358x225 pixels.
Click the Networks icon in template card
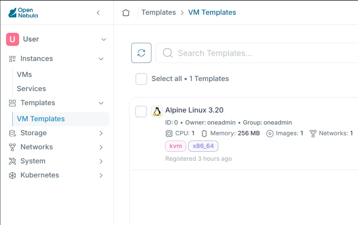313,134
